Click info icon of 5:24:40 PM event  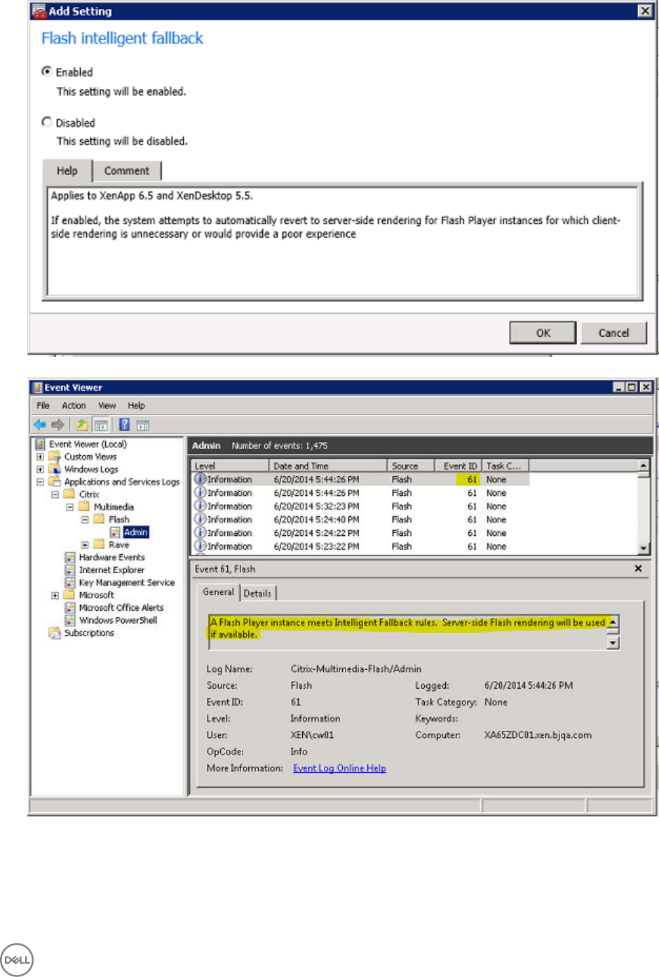pos(201,519)
